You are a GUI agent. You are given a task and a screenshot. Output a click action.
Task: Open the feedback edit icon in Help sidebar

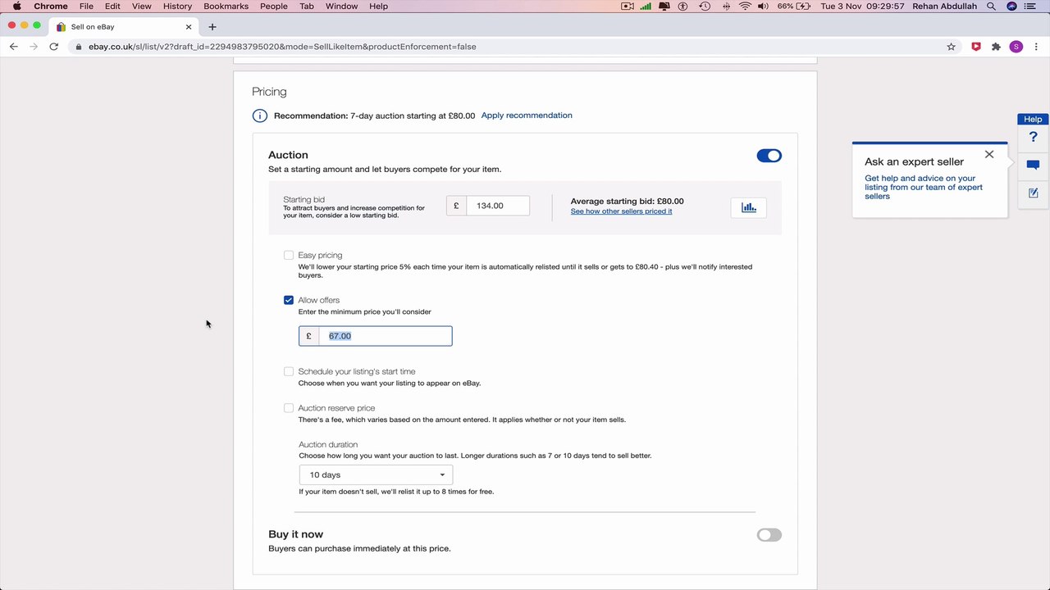1033,193
